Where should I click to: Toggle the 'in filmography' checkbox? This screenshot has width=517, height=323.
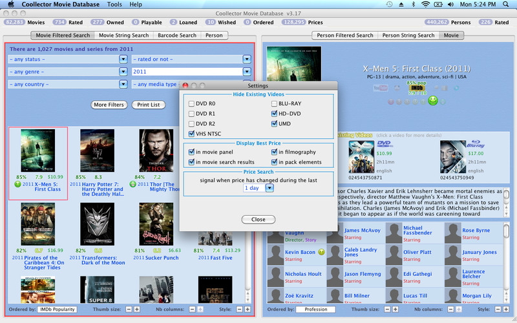tap(275, 152)
